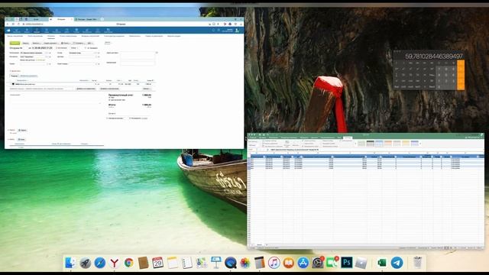Screen dimensions: 489x275
Task: Open the Связанные документы tab in the shipment
Action: [28, 76]
